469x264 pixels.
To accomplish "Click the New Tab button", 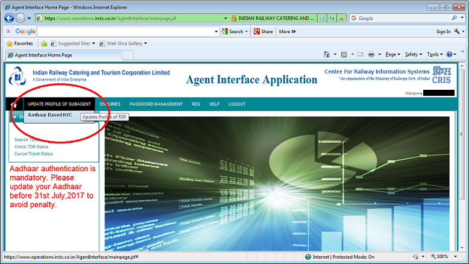I will click(x=128, y=55).
